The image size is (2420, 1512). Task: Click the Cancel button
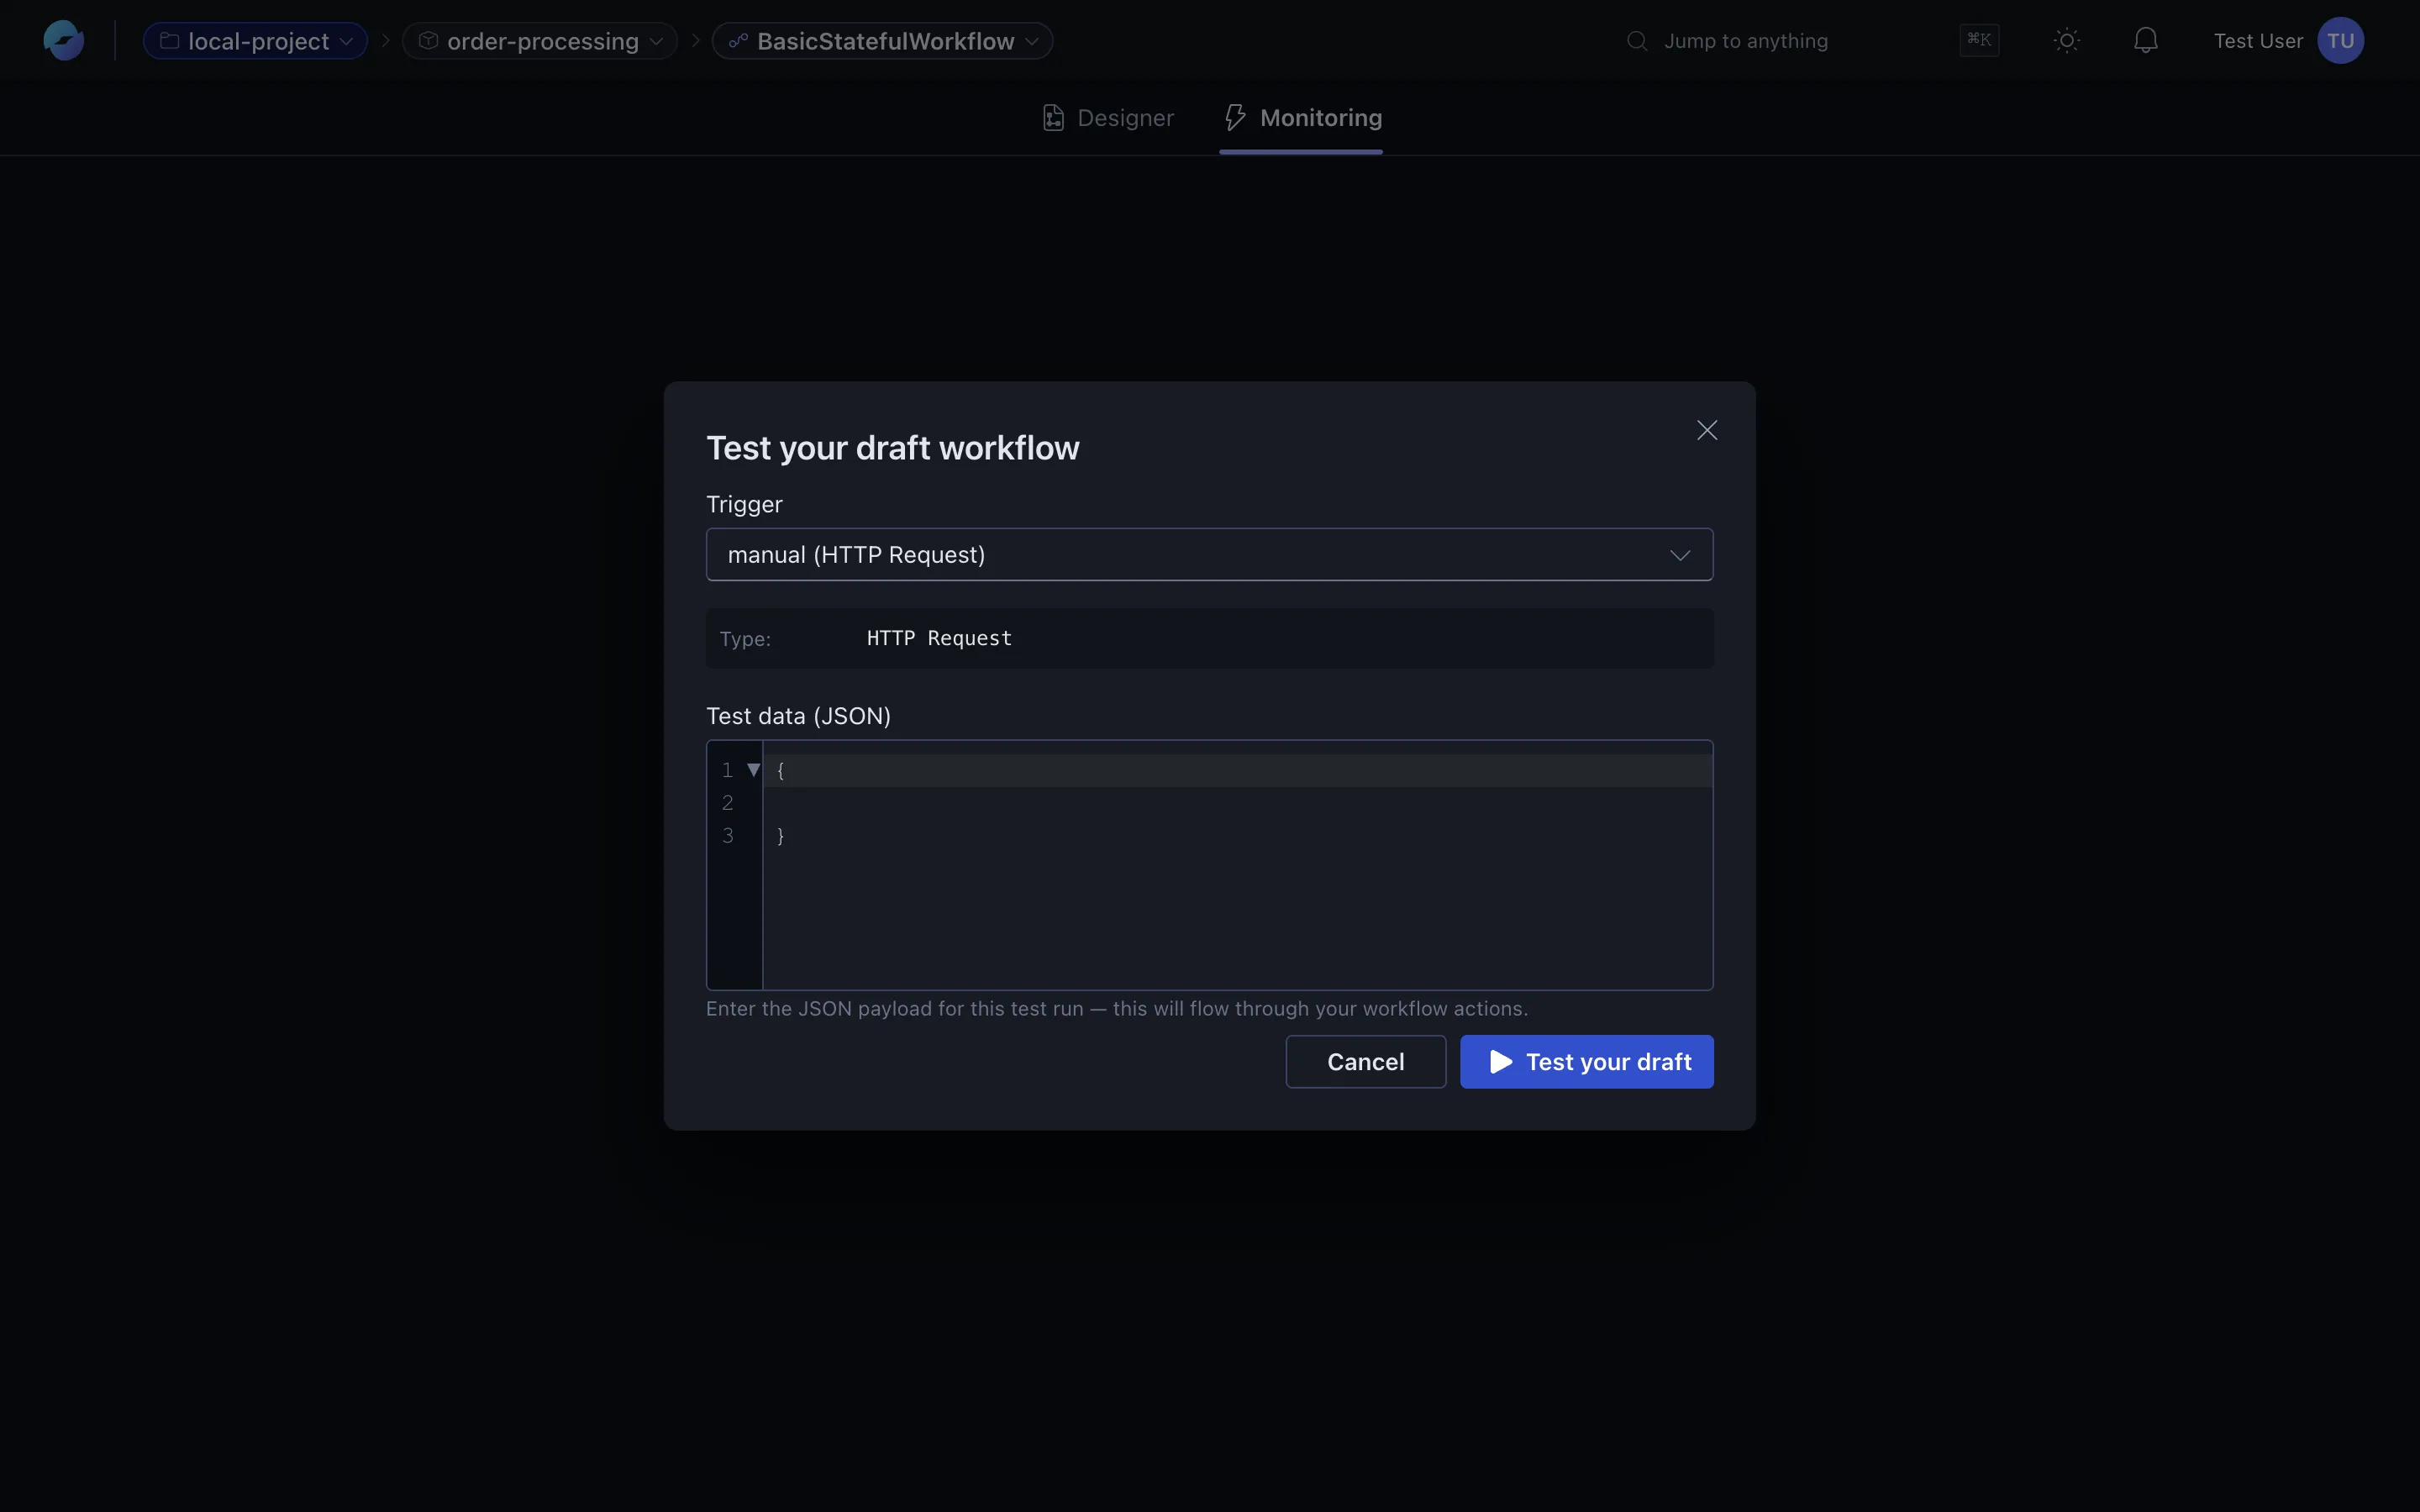tap(1366, 1062)
